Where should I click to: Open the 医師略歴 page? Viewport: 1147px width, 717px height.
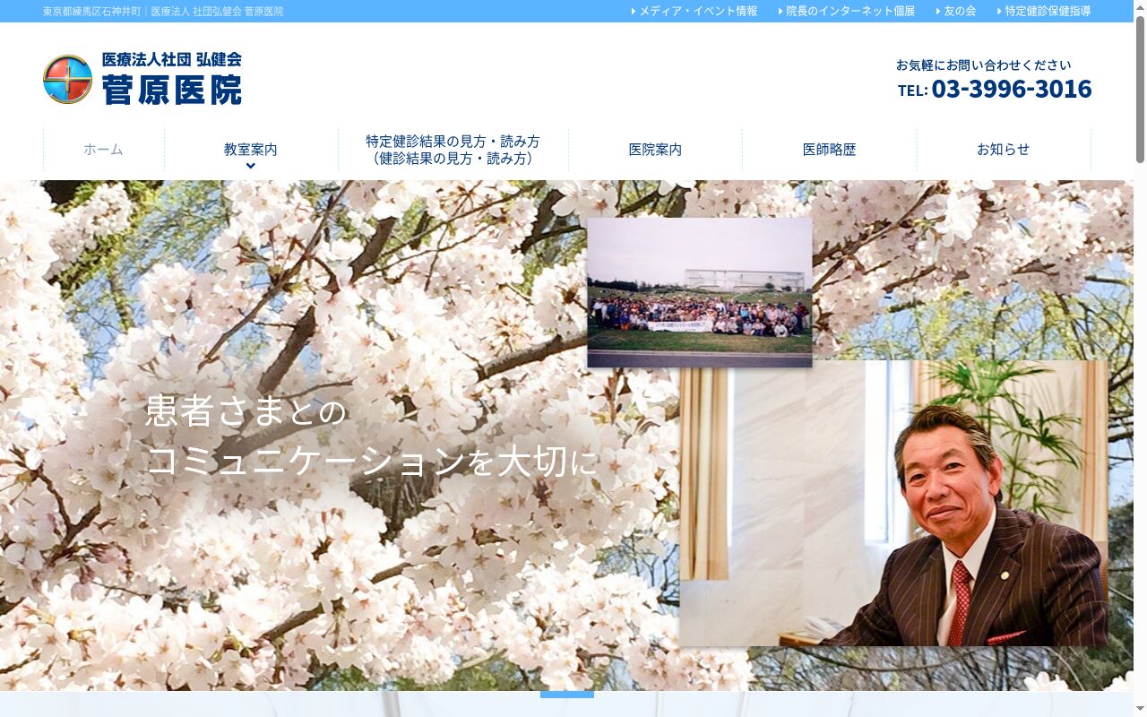point(830,150)
